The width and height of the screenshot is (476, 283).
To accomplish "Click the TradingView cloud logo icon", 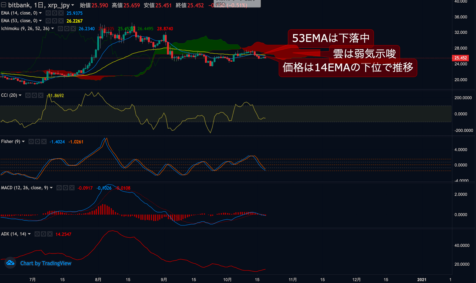I will [x=10, y=263].
